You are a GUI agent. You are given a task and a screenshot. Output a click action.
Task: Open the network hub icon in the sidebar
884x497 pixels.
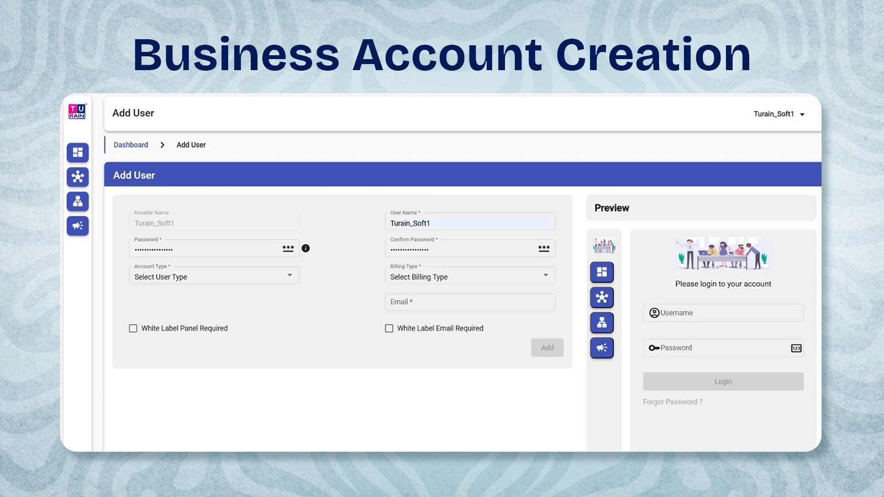point(77,177)
